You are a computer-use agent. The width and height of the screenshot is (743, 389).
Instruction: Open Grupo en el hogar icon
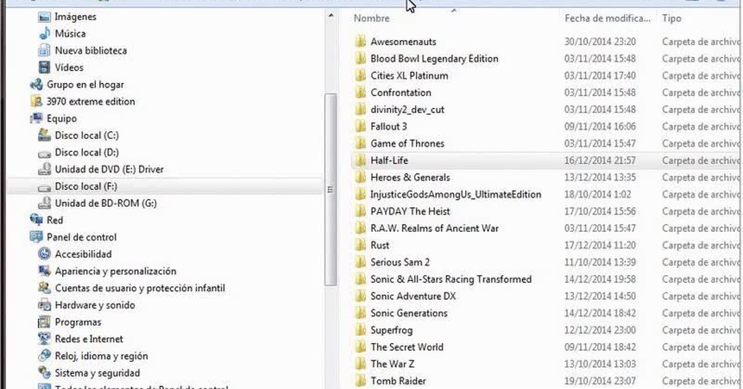pos(37,84)
